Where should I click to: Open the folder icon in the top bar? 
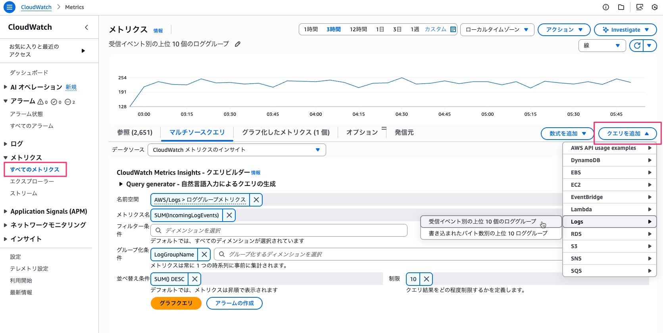coord(621,7)
